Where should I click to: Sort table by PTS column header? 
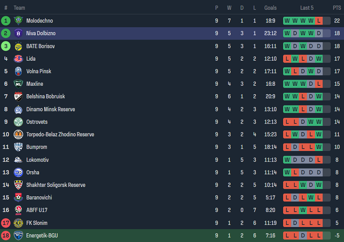pos(337,8)
